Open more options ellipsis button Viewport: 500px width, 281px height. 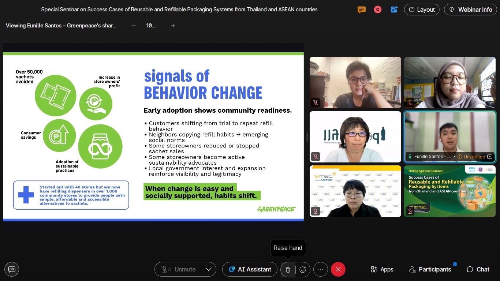321,270
